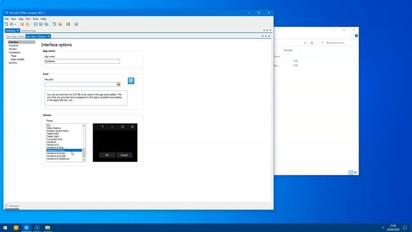Click the App name input field

[82, 61]
